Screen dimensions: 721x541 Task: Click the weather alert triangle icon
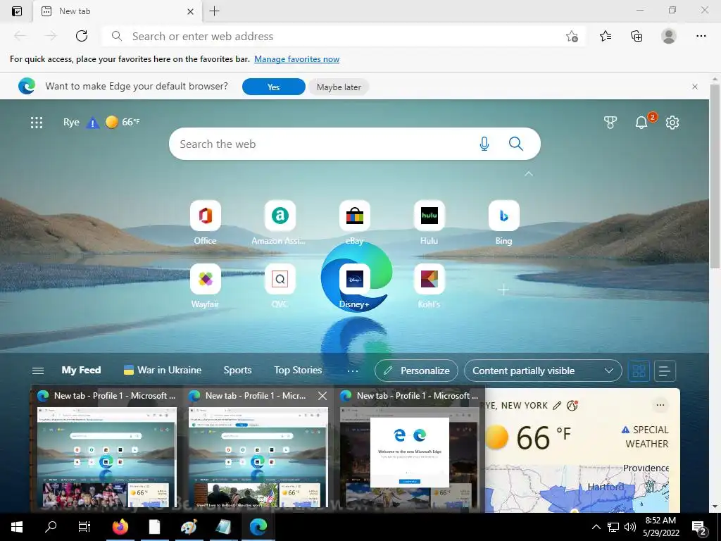(x=93, y=123)
